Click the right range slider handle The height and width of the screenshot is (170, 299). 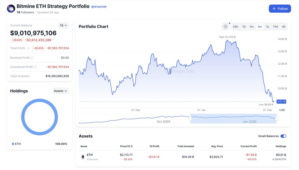tap(277, 119)
